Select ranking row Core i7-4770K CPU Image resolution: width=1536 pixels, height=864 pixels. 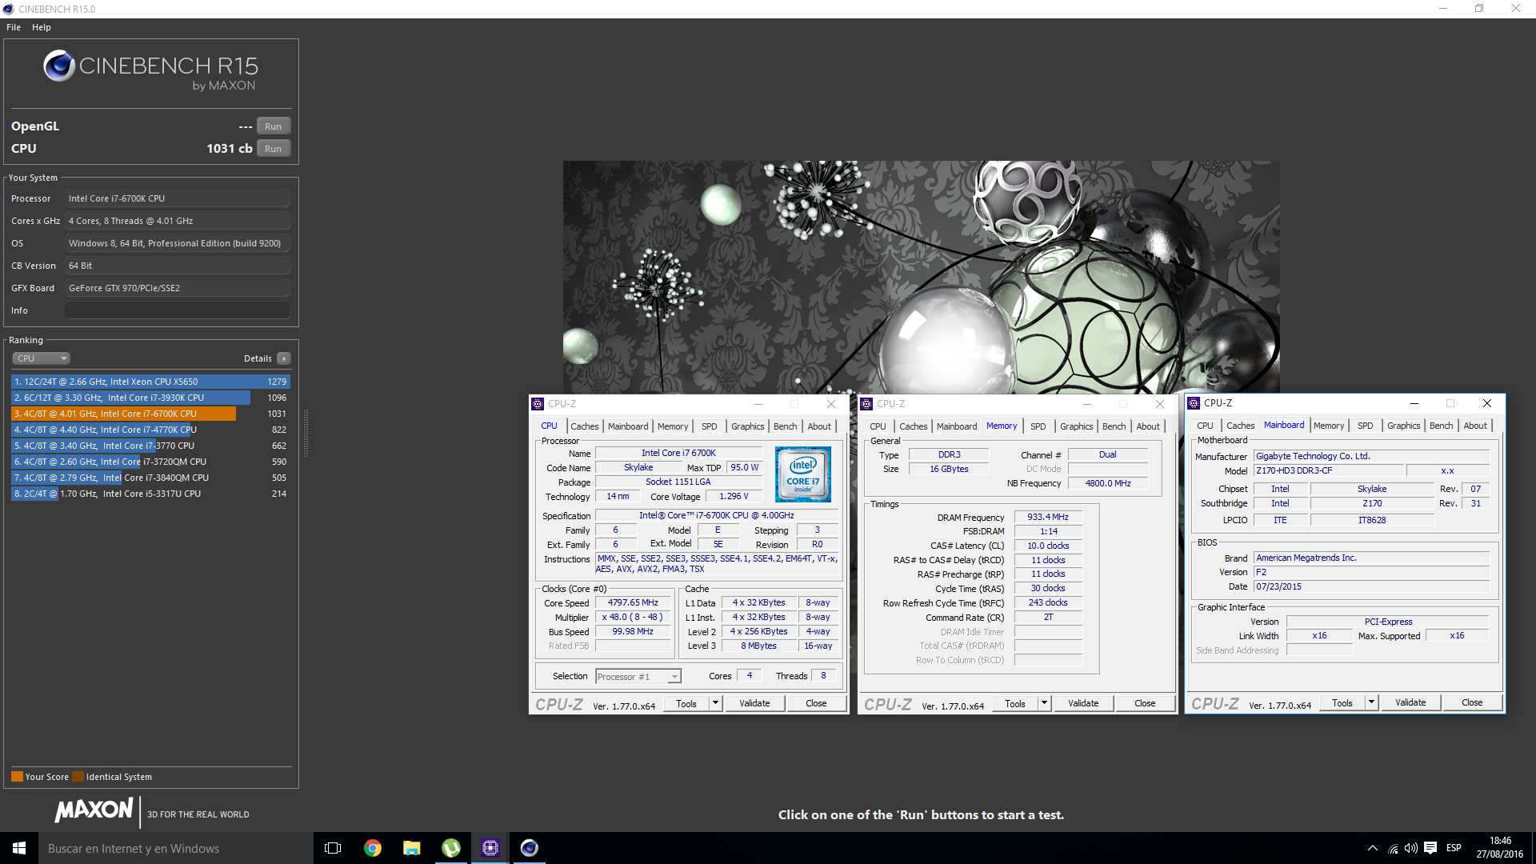click(150, 430)
